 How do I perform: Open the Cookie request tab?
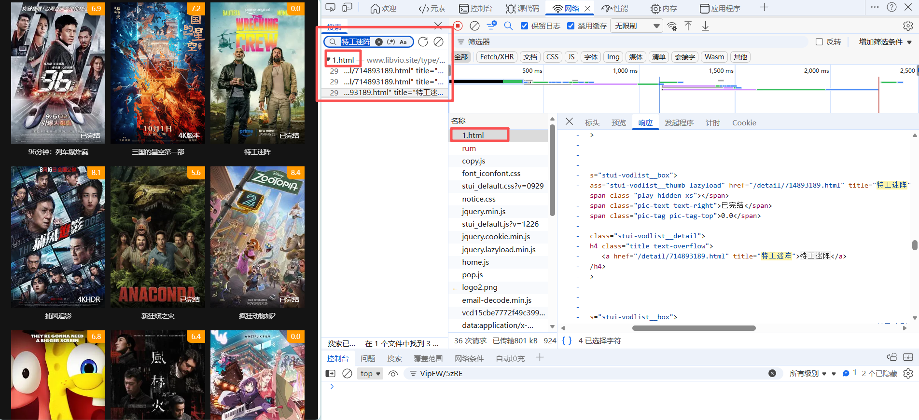pyautogui.click(x=744, y=122)
